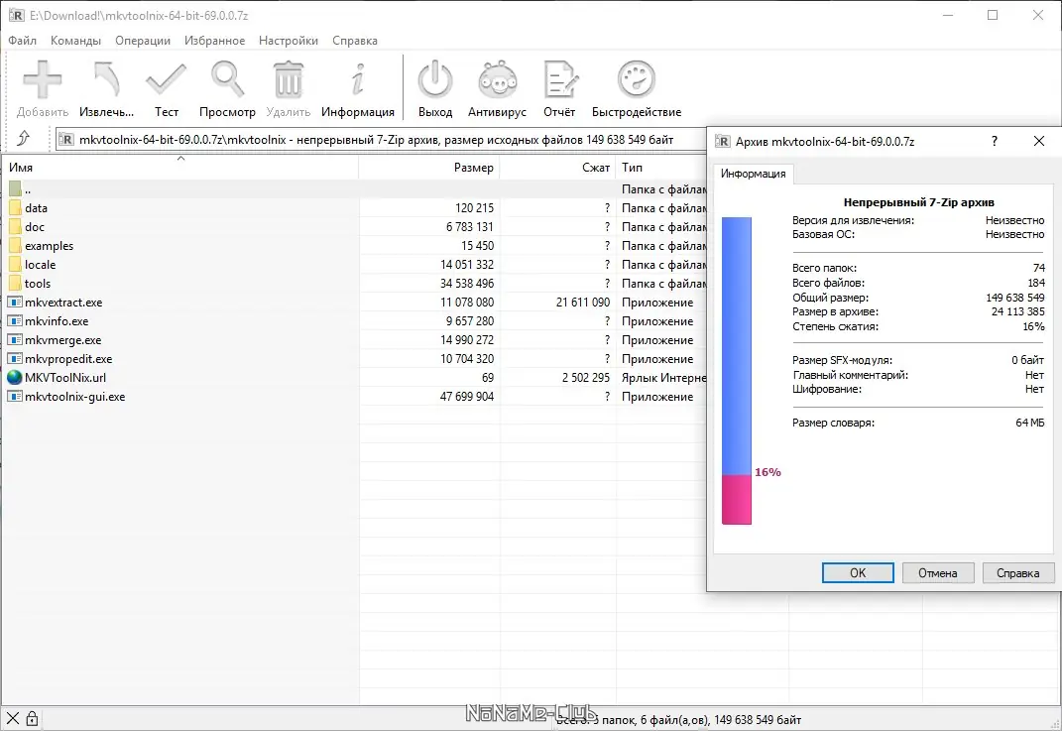Sort the list by the Имя column
Screen dimensions: 1062x731
pyautogui.click(x=180, y=168)
